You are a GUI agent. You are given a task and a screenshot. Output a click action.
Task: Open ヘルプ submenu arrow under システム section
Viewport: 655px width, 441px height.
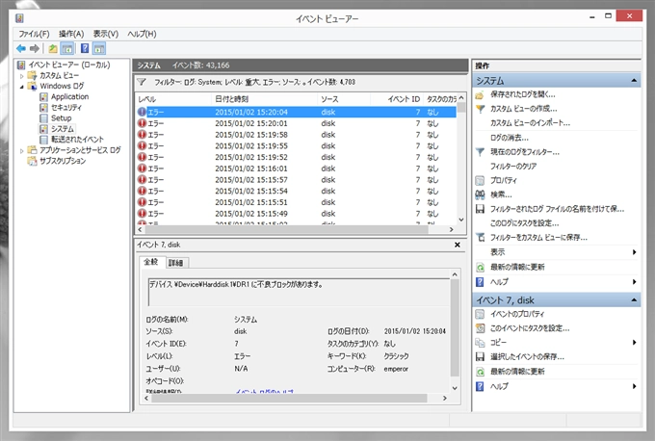tap(634, 282)
